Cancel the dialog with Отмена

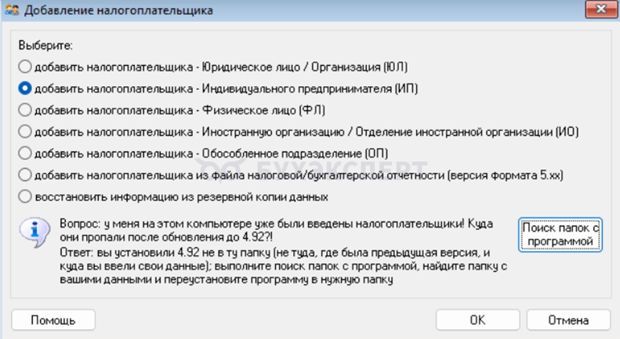(568, 320)
